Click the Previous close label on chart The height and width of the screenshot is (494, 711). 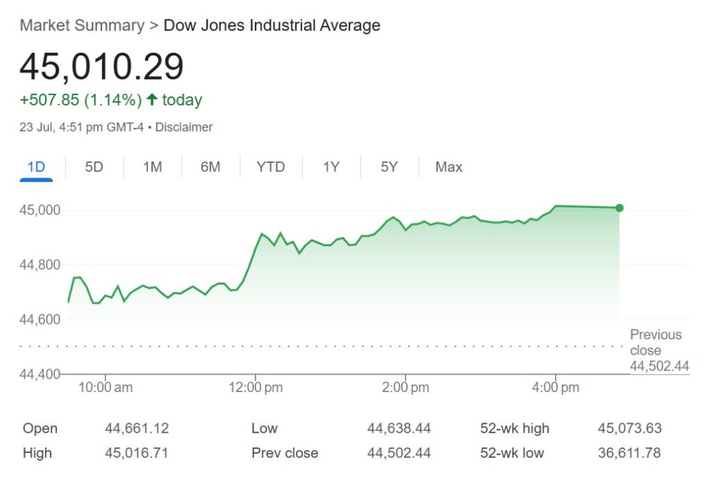pyautogui.click(x=655, y=343)
